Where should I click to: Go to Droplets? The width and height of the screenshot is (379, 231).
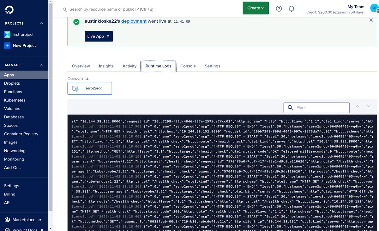click(x=12, y=83)
